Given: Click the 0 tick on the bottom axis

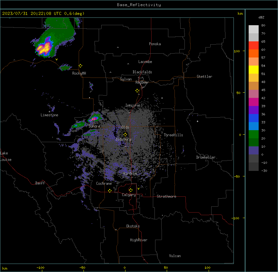Looking at the screenshot, I should 124,267.
